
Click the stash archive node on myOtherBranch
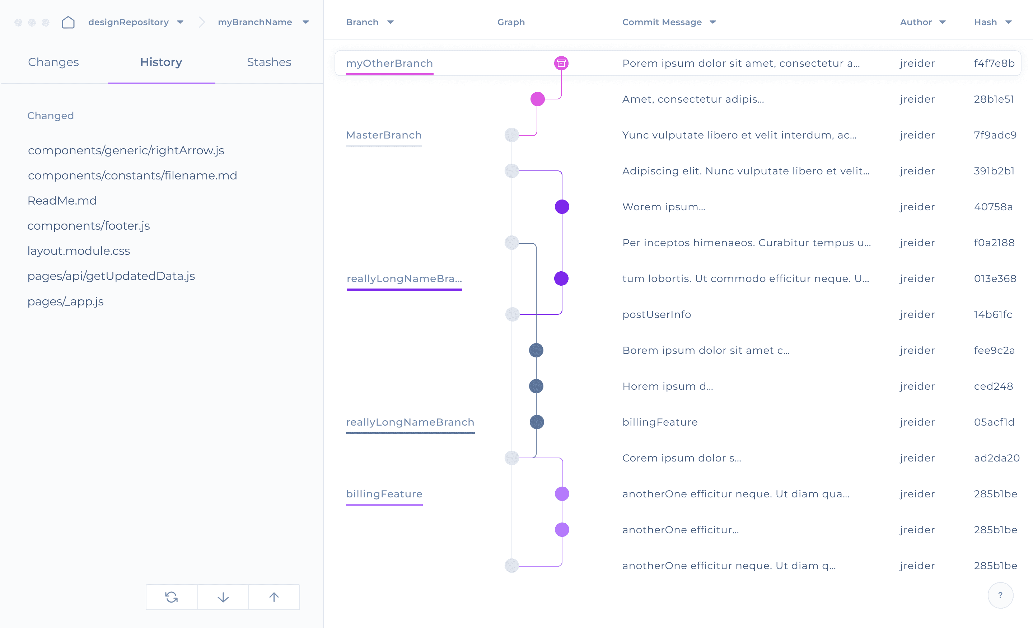[x=561, y=63]
